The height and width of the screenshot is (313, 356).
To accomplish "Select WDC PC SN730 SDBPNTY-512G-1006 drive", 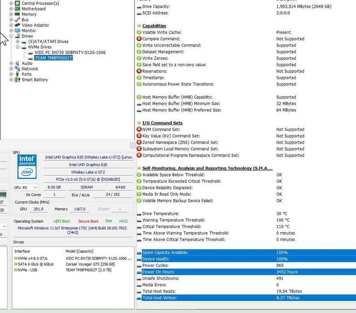I will point(70,52).
